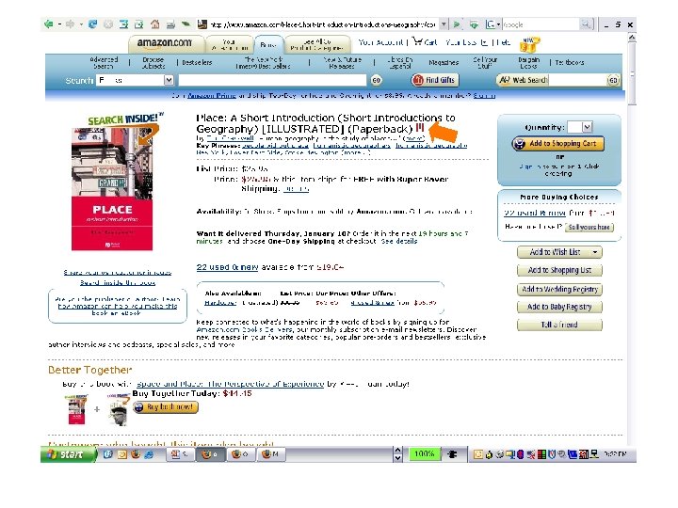Screen dimensions: 678x508
Task: Click Add to Baby Registry
Action: click(x=559, y=307)
